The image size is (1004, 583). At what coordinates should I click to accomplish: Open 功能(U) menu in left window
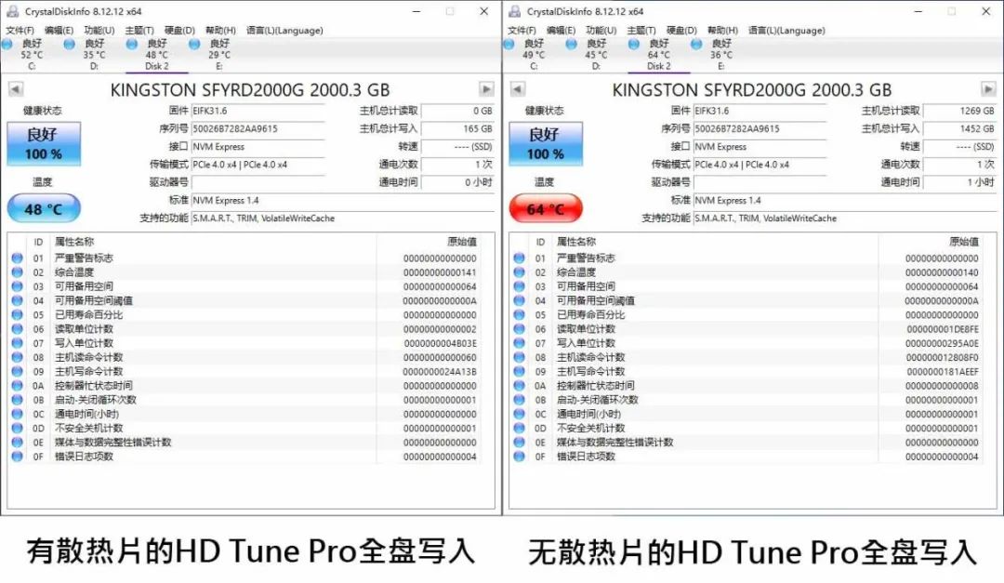point(99,30)
